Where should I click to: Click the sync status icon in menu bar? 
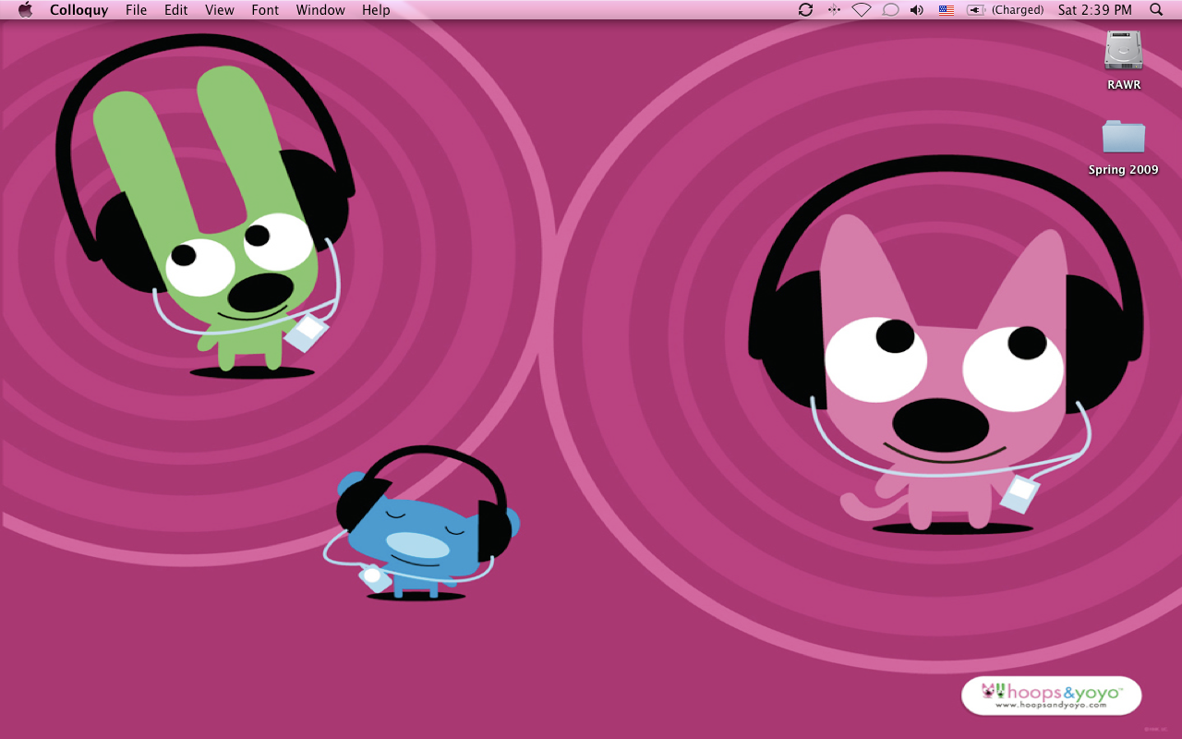click(x=805, y=10)
